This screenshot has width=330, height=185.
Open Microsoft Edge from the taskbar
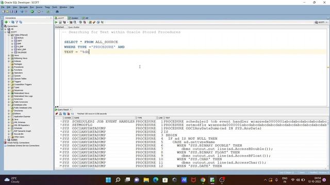click(x=156, y=180)
